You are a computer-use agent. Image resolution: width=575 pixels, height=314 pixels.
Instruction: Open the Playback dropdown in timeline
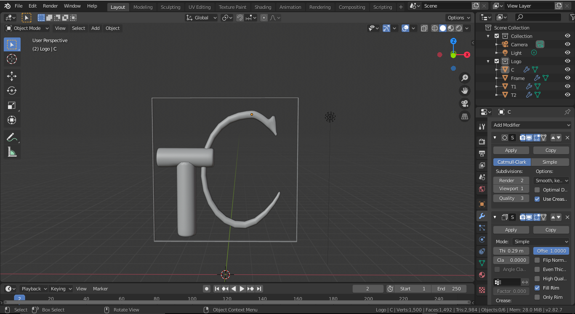click(34, 289)
